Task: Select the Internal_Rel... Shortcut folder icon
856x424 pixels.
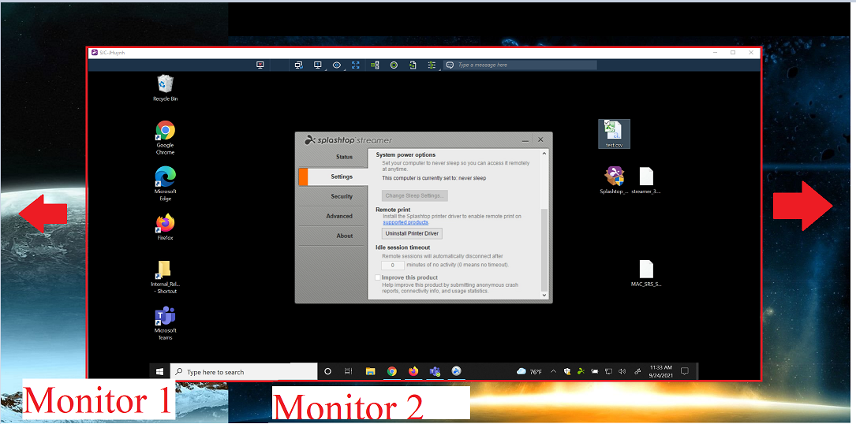Action: [x=165, y=277]
